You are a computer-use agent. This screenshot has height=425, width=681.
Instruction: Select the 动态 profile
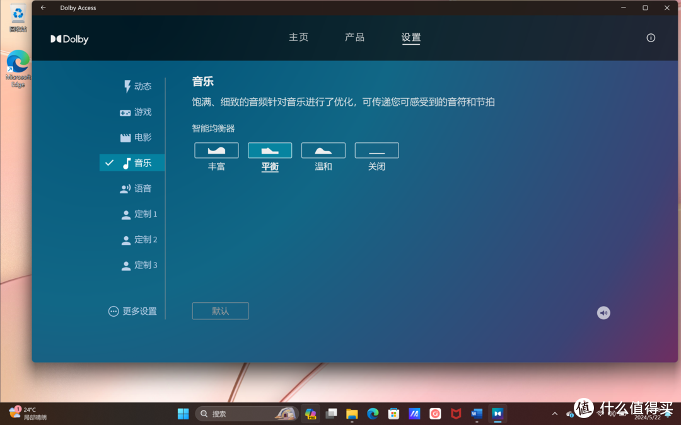pyautogui.click(x=137, y=86)
